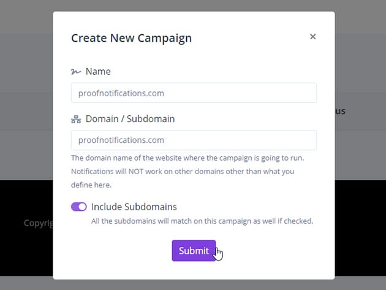Click the Include Subdomains label text
386x290 pixels.
(134, 207)
